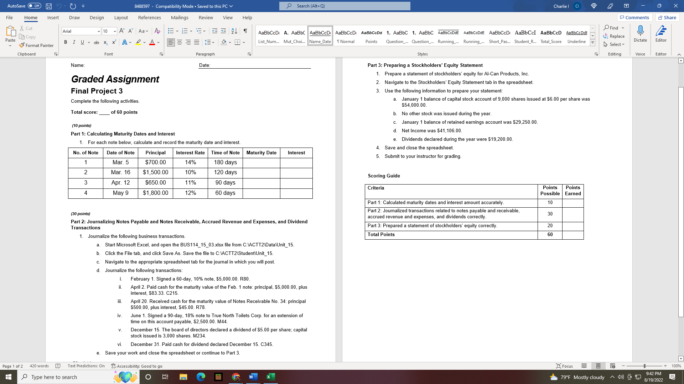Click the Clear All Formatting icon
Image resolution: width=684 pixels, height=384 pixels.
[x=157, y=31]
